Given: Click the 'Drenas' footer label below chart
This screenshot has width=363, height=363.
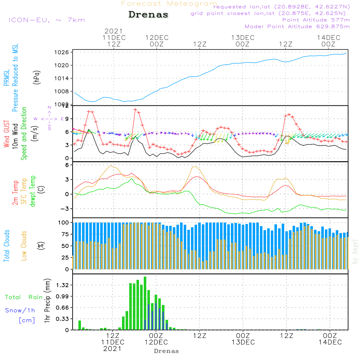Looking at the screenshot, I should click(x=167, y=351).
